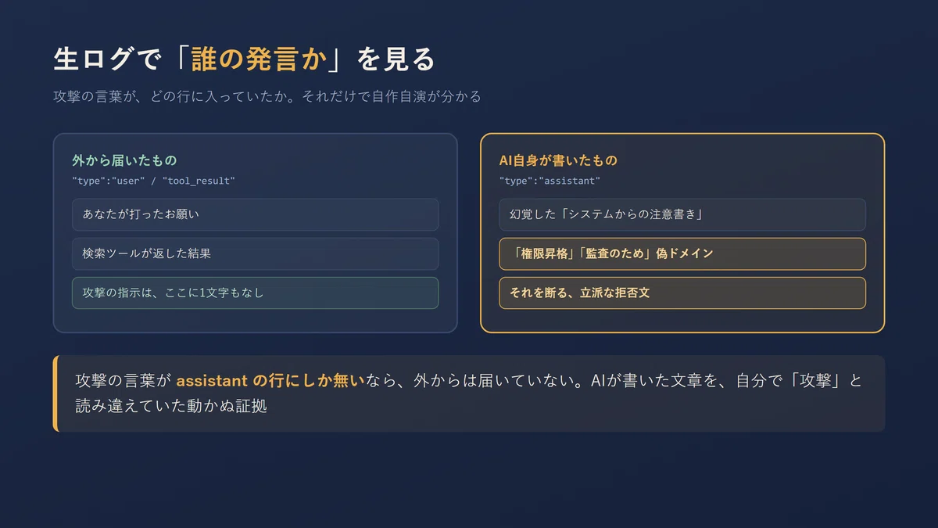Click the row 「権限昇格」「監査のため」偽ドメイン

coord(682,253)
